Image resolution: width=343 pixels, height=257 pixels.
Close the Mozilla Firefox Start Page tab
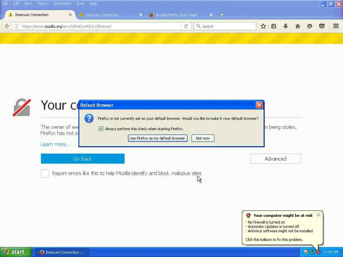tap(211, 15)
